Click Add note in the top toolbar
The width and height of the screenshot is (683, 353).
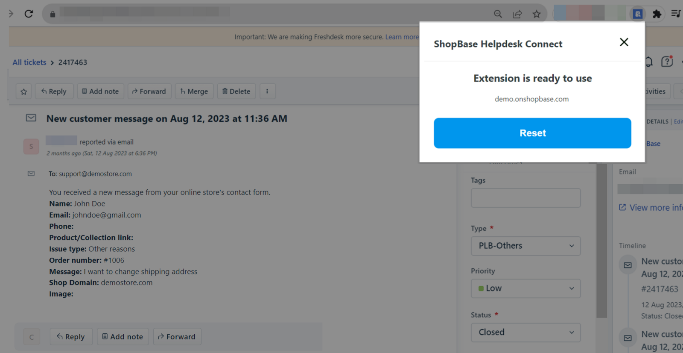click(x=101, y=91)
